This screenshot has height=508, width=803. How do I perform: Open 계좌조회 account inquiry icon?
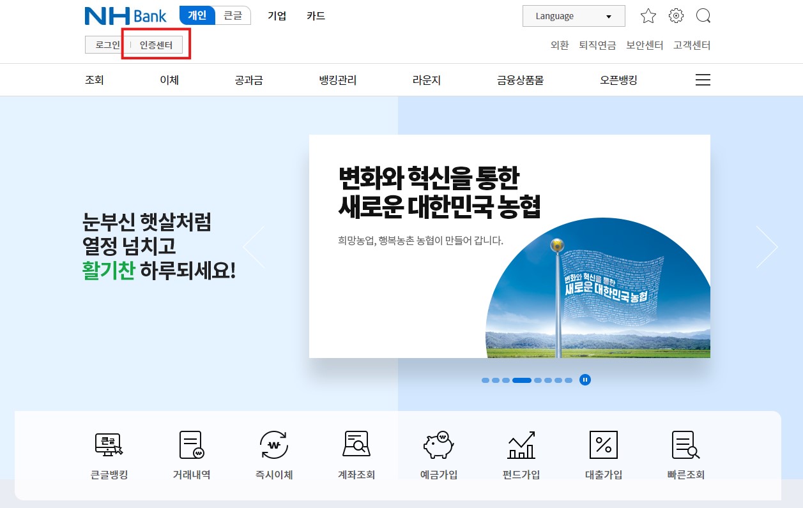355,453
